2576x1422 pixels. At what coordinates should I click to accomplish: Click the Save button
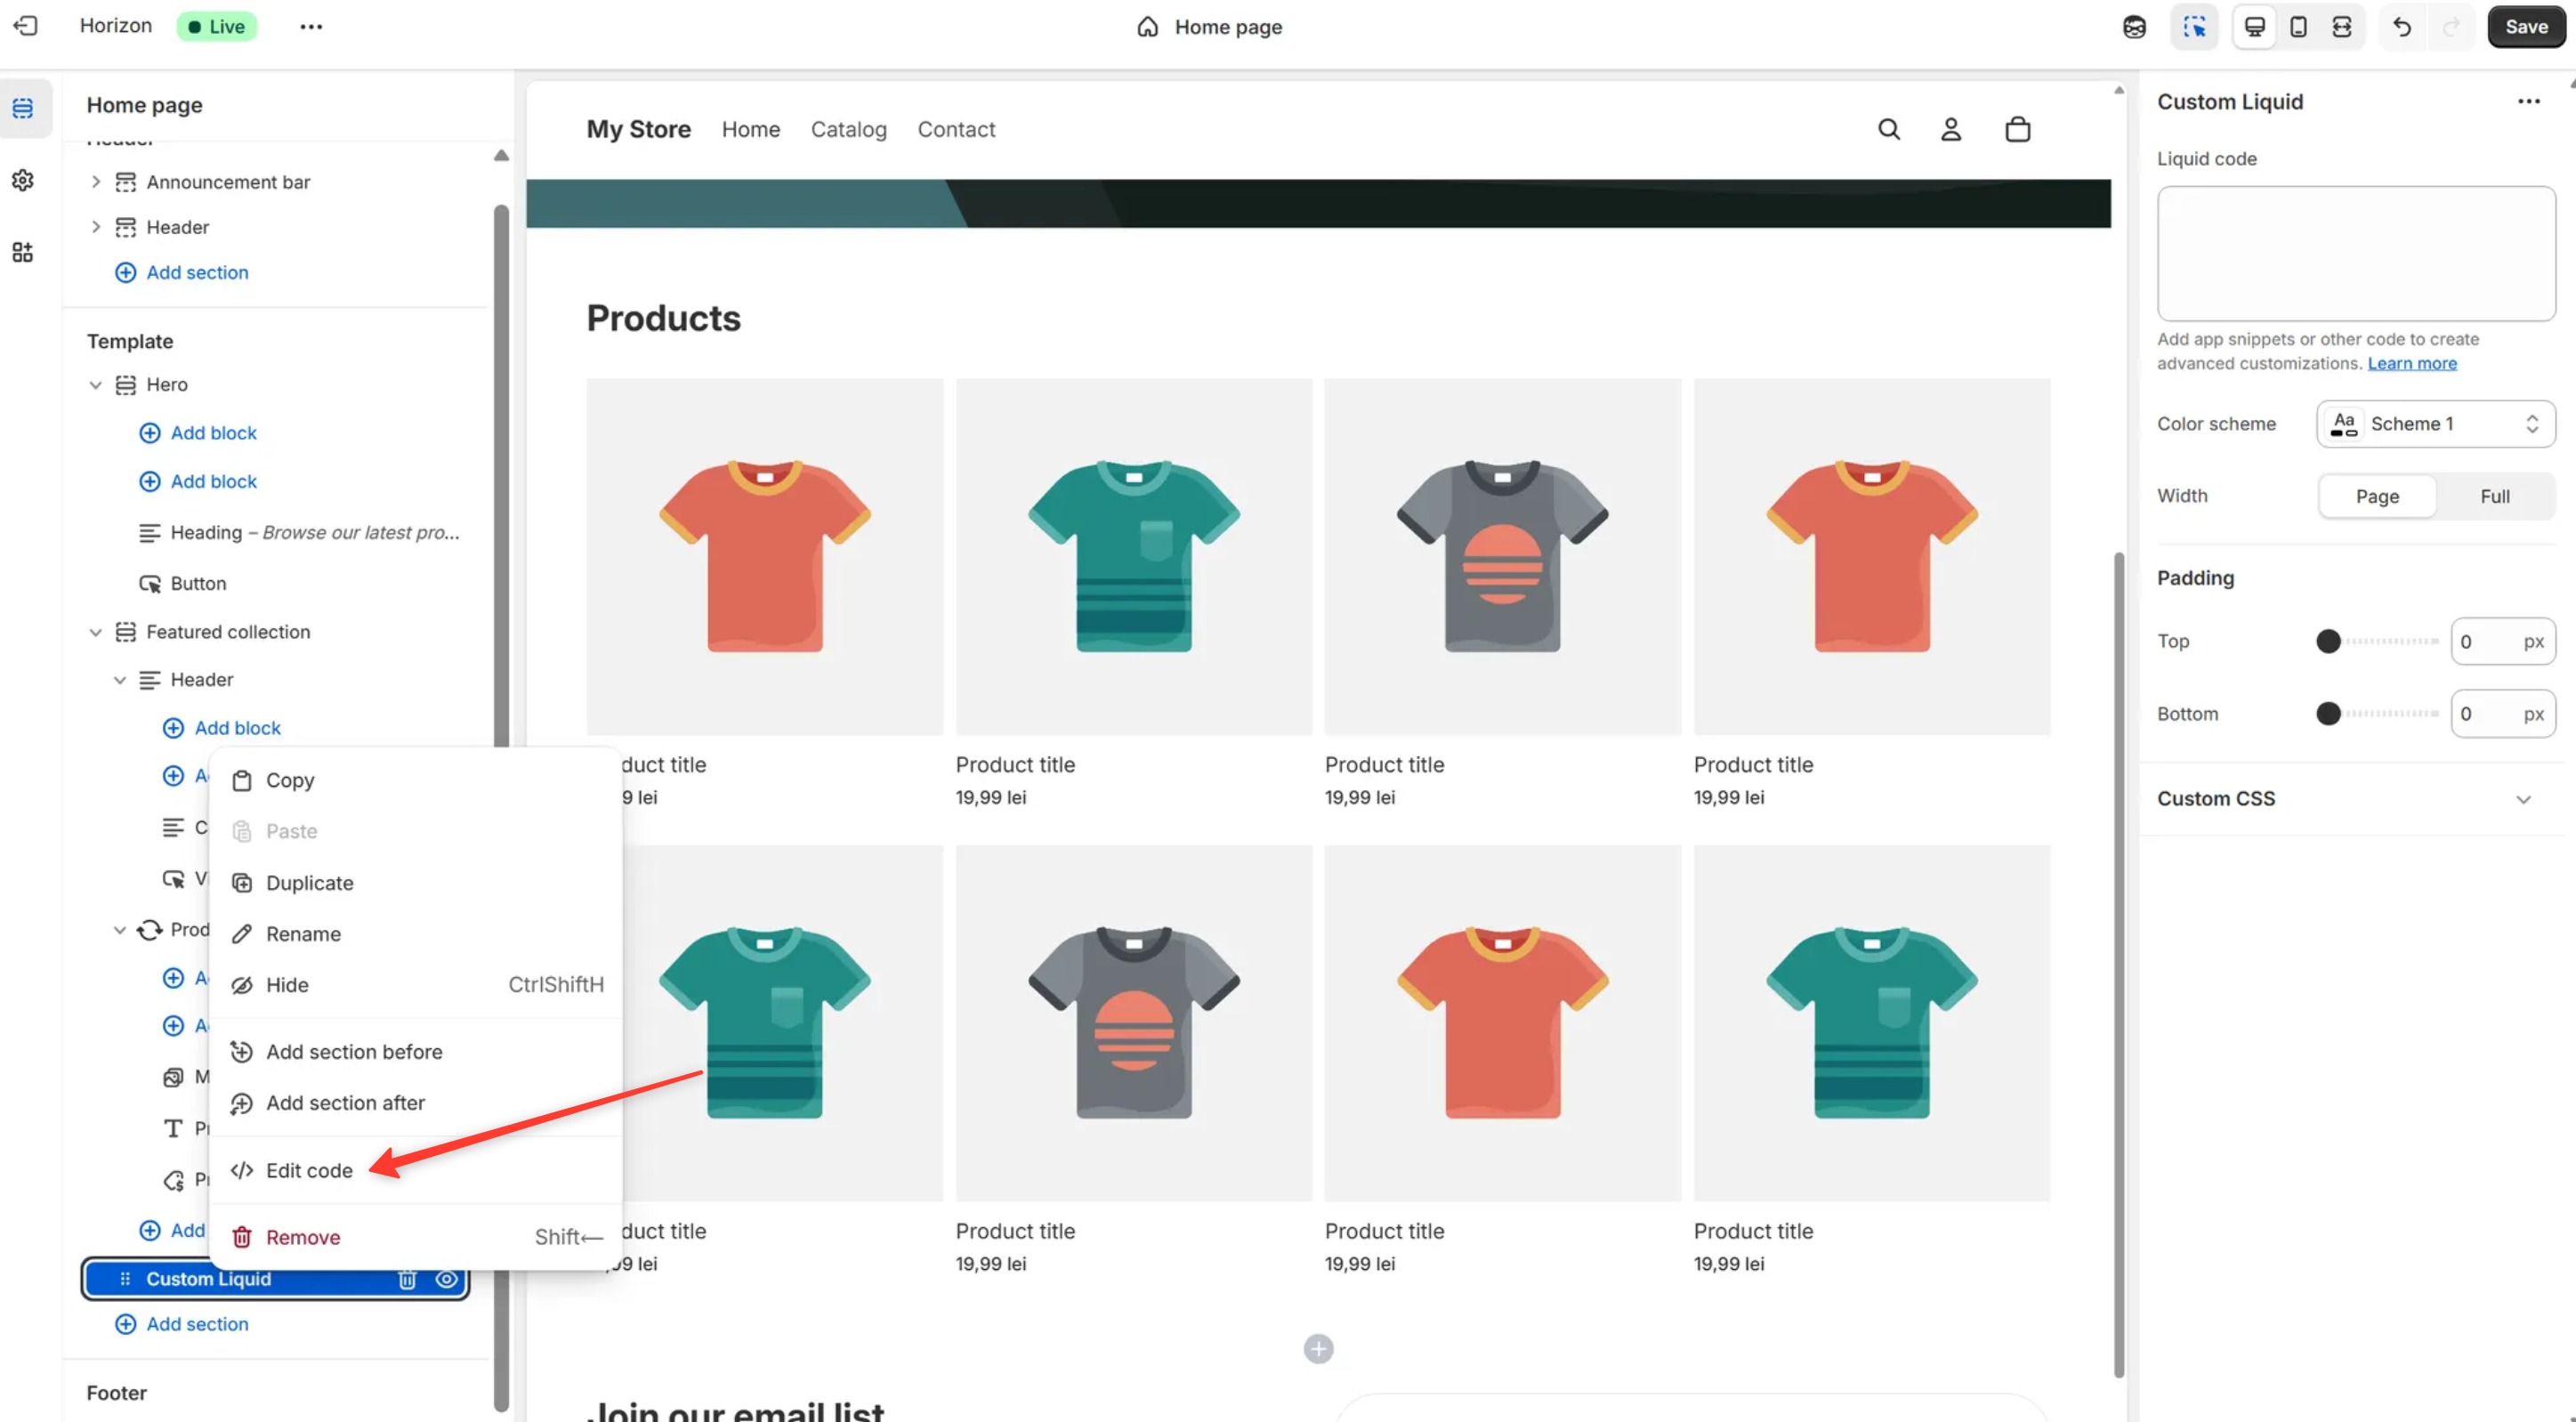point(2525,27)
